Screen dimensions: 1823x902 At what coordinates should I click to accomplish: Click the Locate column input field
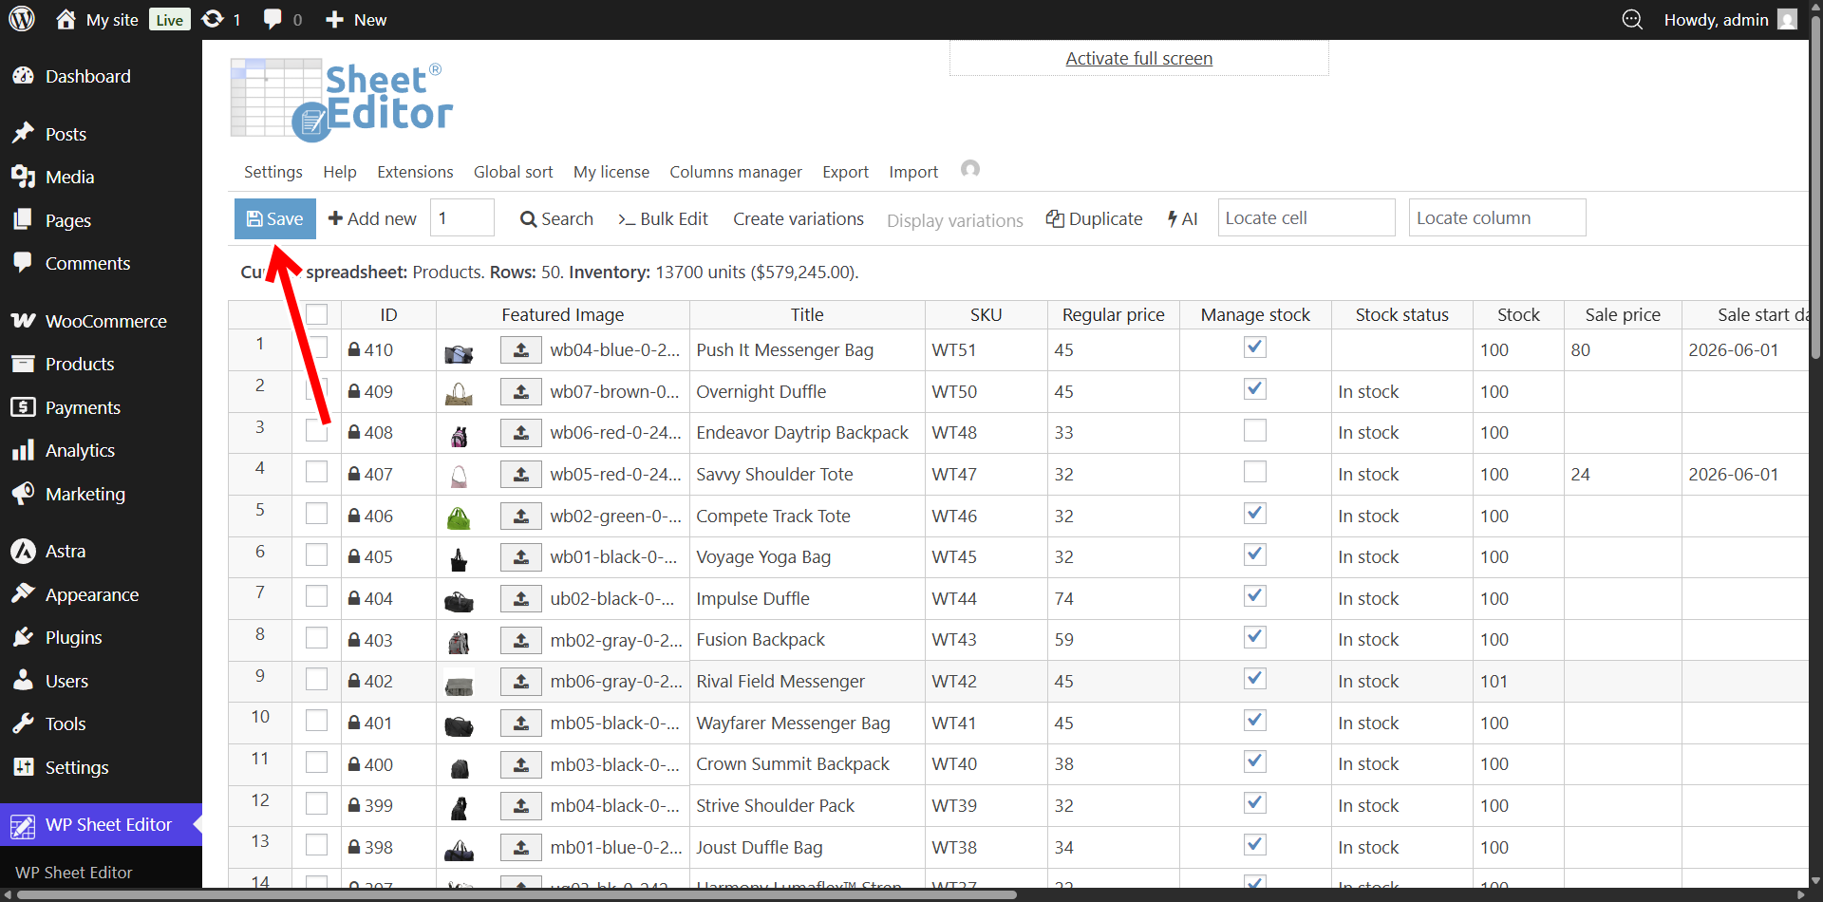(x=1497, y=217)
